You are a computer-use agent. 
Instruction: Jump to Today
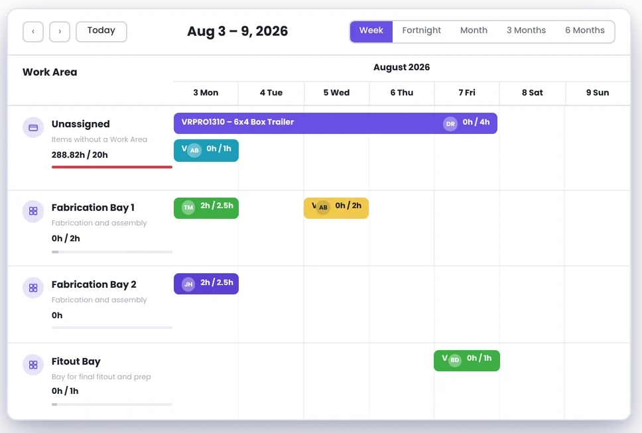click(x=101, y=32)
